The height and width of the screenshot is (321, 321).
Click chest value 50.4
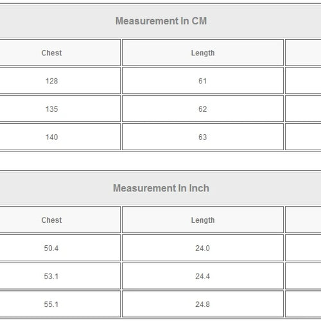51,248
